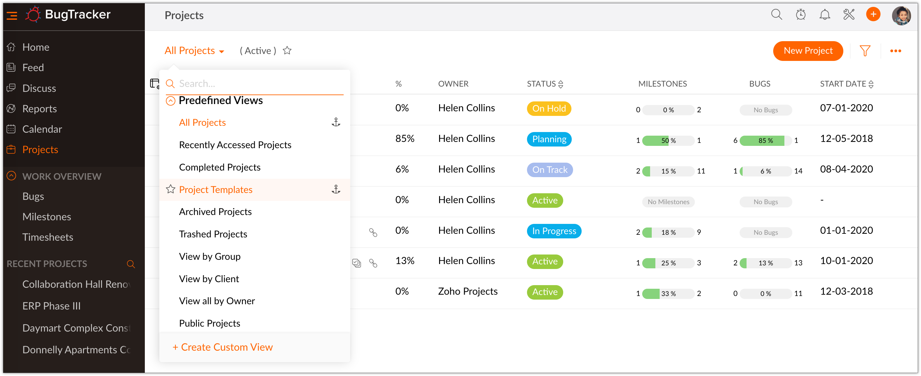Click the New Project button

(808, 51)
